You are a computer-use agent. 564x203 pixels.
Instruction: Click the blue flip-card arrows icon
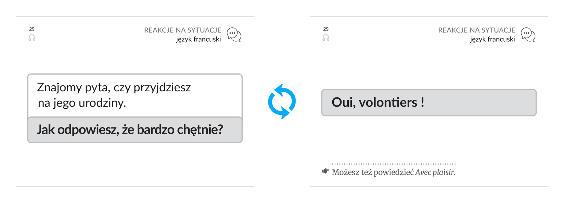coord(282,101)
